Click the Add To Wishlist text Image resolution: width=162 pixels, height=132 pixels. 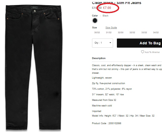152,52
